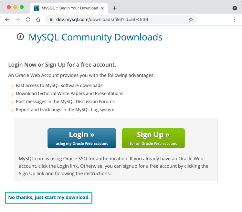
Task: Click the yellow minimize window button
Action: pyautogui.click(x=15, y=7)
